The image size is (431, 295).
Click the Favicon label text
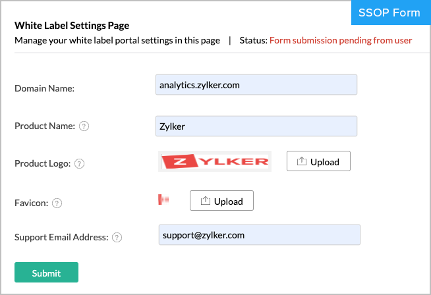click(x=32, y=203)
